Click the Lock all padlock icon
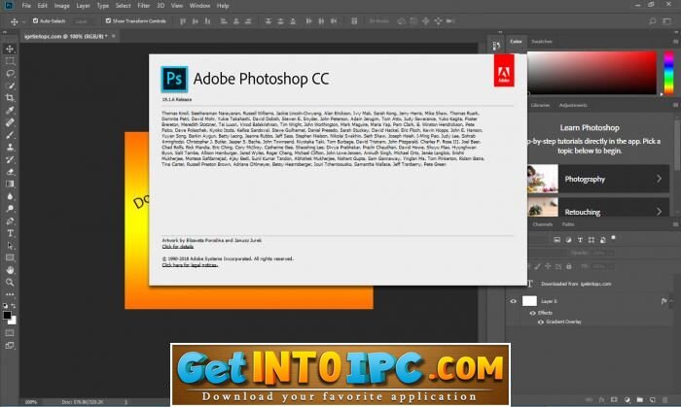The width and height of the screenshot is (681, 407). point(569,266)
